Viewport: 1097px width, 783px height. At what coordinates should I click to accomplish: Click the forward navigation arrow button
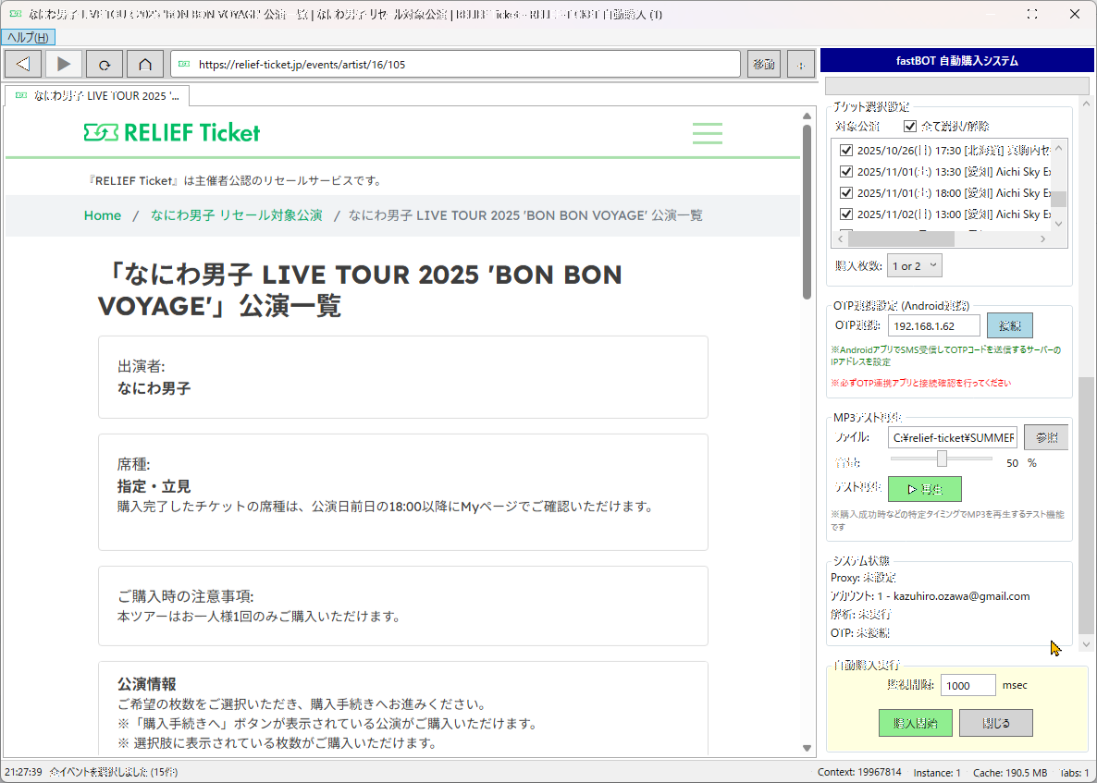click(64, 64)
